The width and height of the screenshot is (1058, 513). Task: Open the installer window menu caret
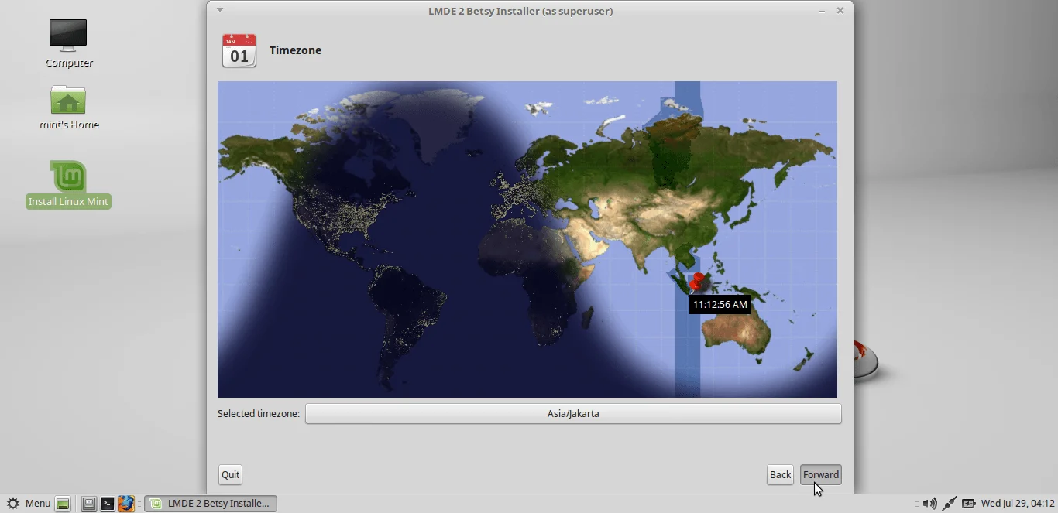[220, 10]
